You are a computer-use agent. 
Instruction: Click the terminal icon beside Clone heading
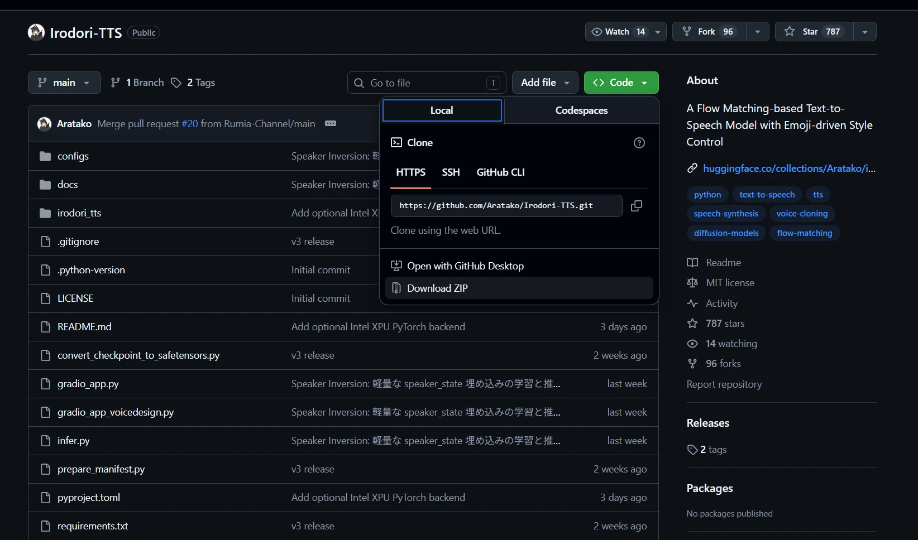(x=396, y=143)
